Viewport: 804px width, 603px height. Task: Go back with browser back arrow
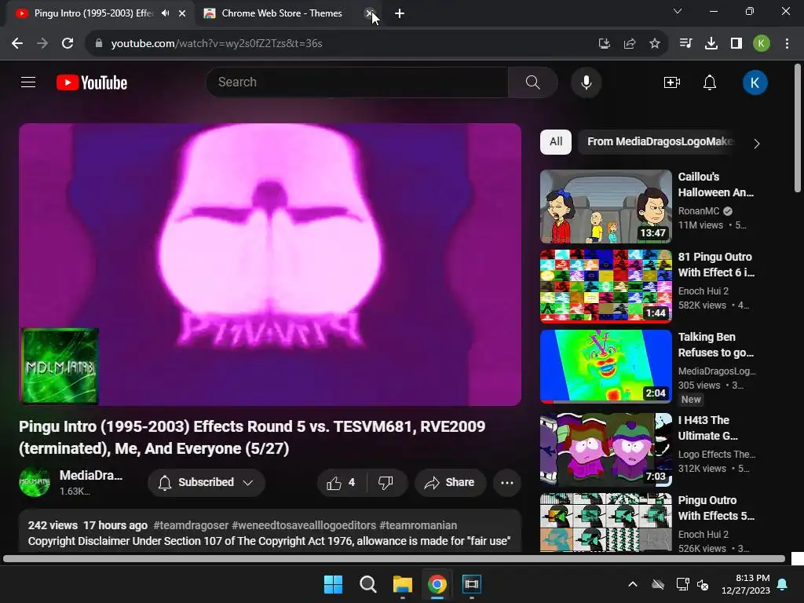[x=17, y=44]
